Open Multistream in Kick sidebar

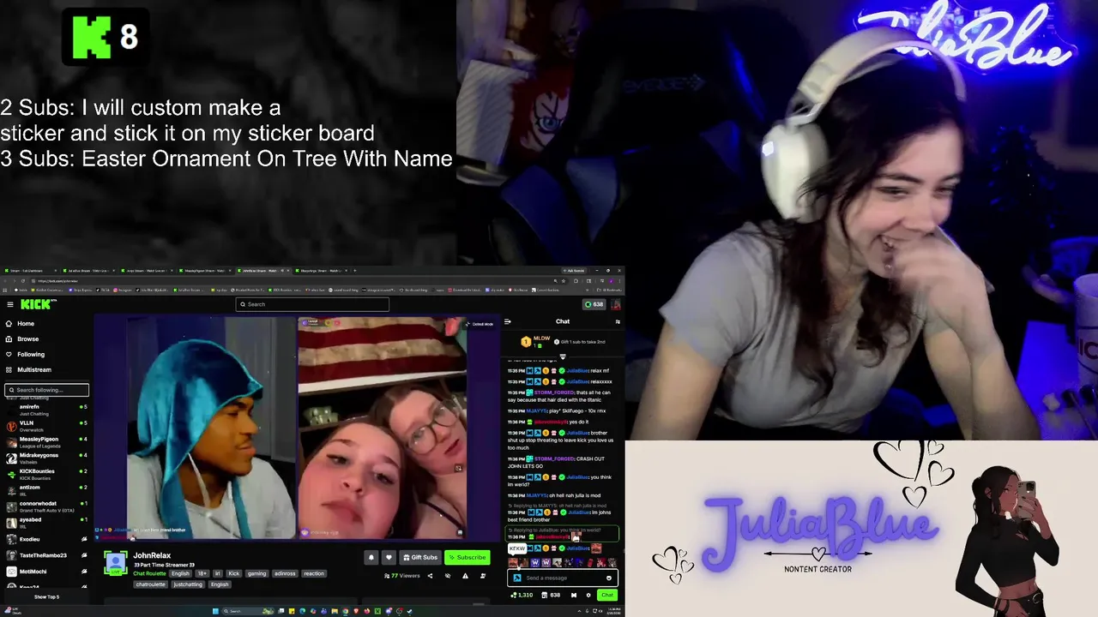(x=27, y=369)
